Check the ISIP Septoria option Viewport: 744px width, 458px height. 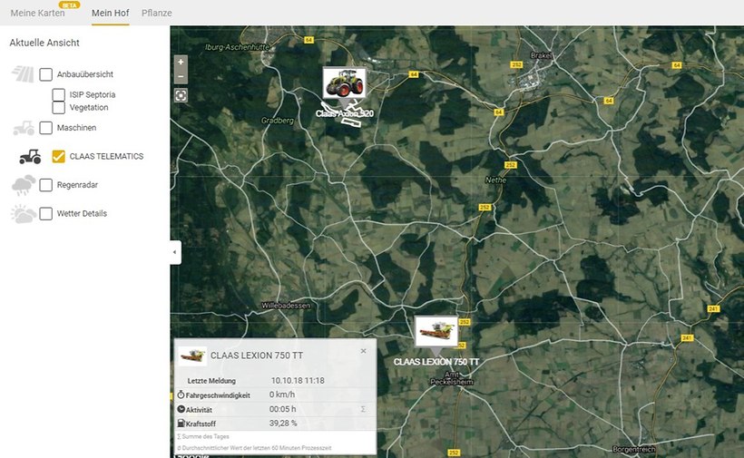click(x=59, y=94)
